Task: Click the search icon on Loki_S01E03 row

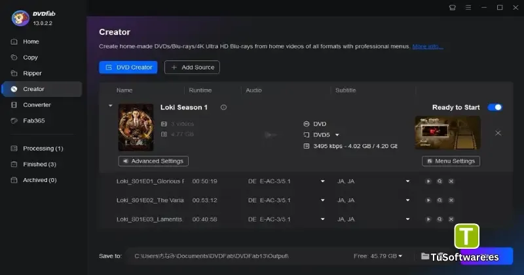Action: pos(440,219)
